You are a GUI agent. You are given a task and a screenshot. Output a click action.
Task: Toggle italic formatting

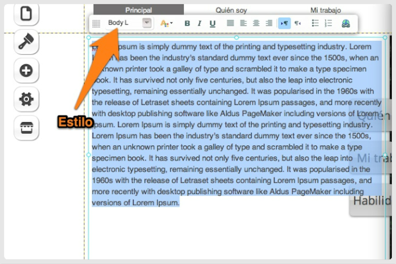pos(200,24)
